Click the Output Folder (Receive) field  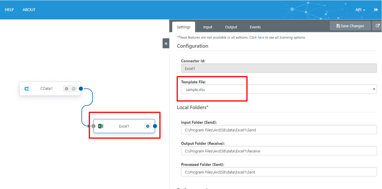(279, 151)
